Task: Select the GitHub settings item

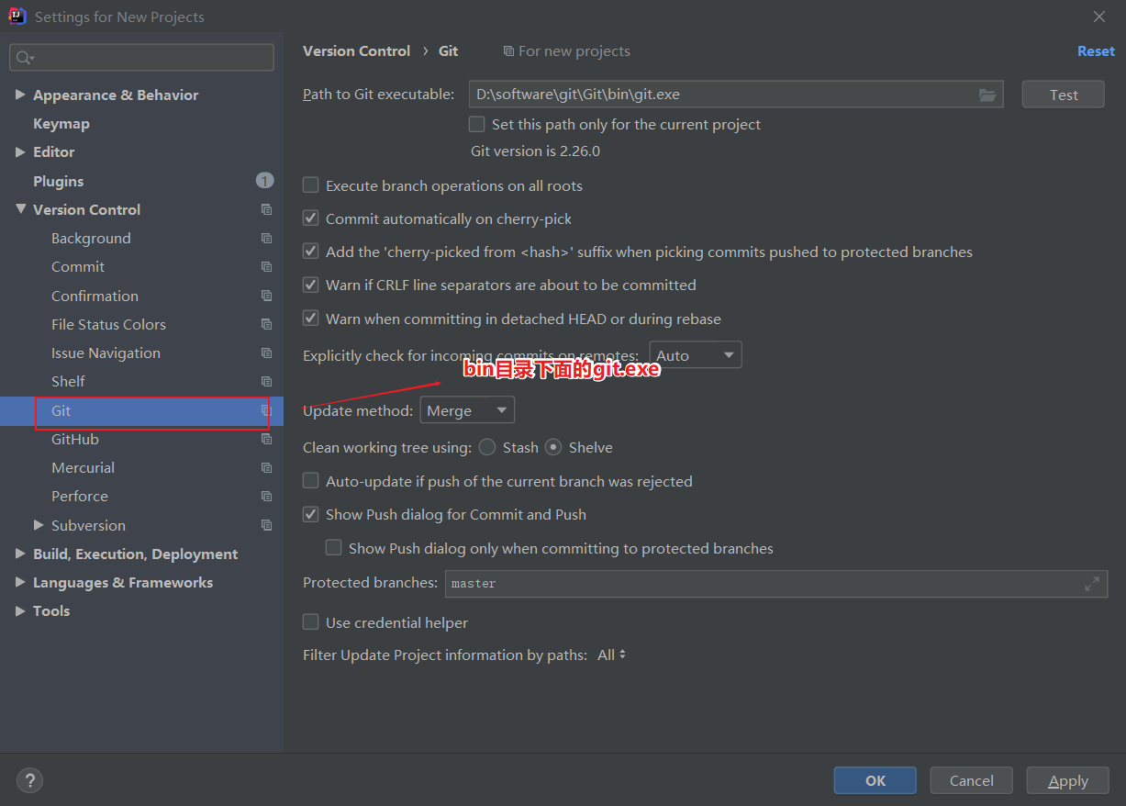Action: 75,439
